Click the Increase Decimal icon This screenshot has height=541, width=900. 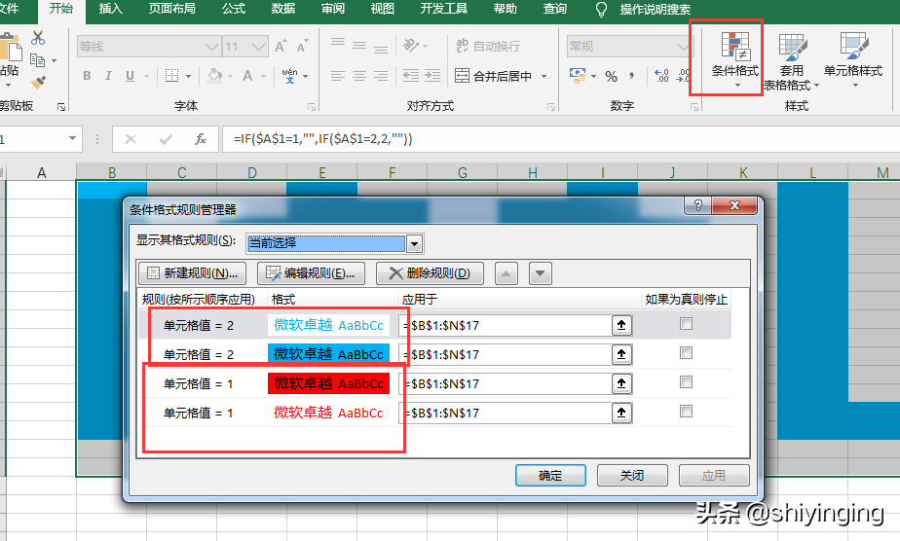click(661, 76)
